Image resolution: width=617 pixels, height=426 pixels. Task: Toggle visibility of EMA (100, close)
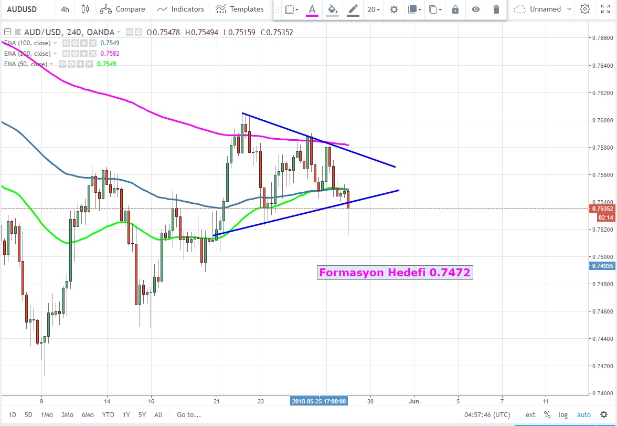point(66,43)
